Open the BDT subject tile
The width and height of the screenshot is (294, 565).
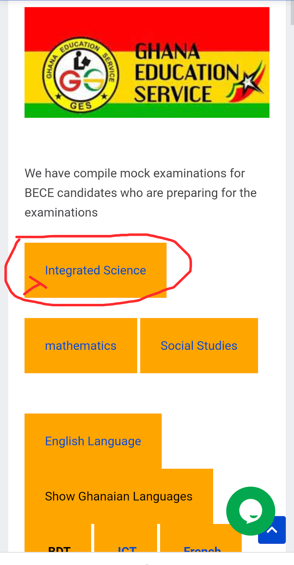59,548
